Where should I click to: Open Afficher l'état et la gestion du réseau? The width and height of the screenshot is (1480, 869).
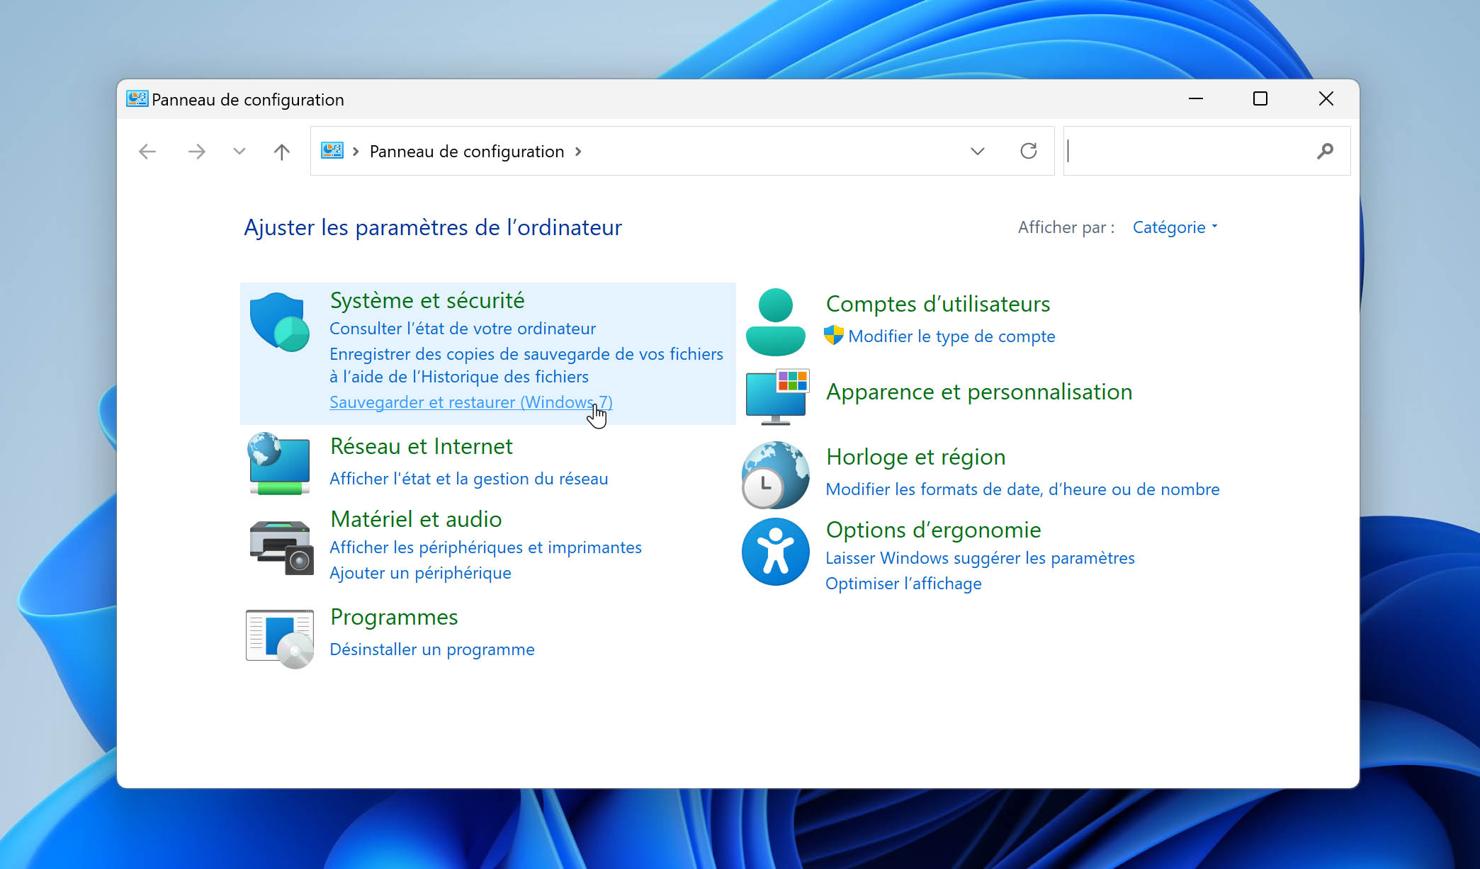[x=469, y=479]
